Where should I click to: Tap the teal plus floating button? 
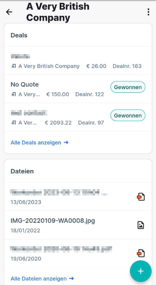141,271
